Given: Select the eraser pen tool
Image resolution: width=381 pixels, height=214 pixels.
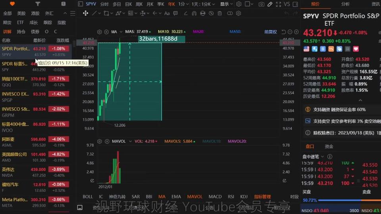Looking at the screenshot, I should point(186,13).
